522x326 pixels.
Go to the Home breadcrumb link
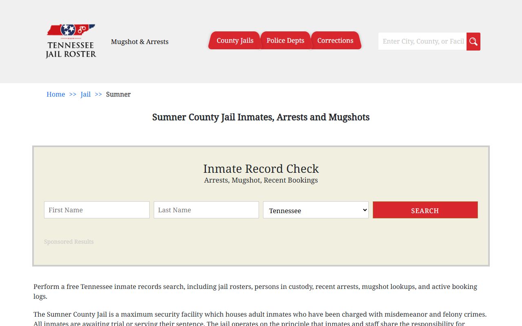(x=56, y=94)
